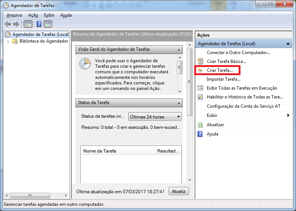
Task: Click Criar Tarefa... in Actions pane
Action: tap(219, 70)
